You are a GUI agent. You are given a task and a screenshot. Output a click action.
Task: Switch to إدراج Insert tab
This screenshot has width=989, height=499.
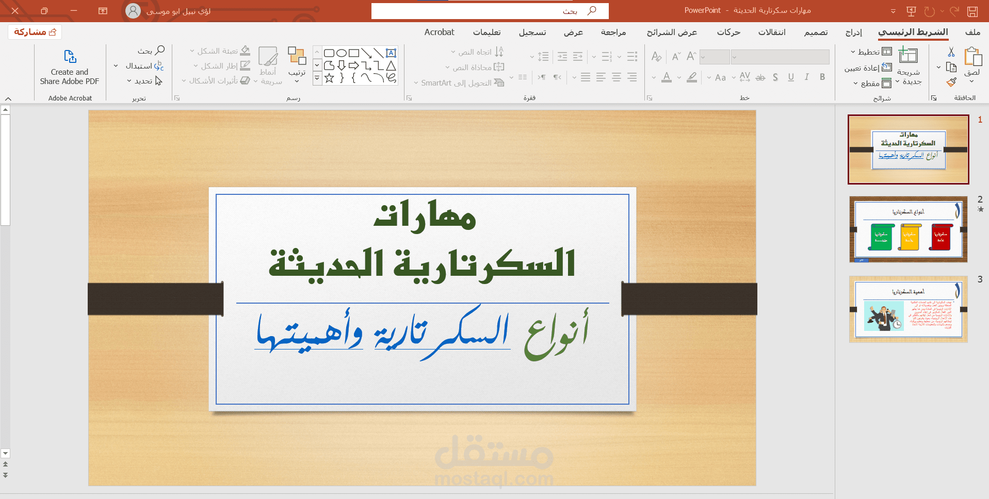854,32
